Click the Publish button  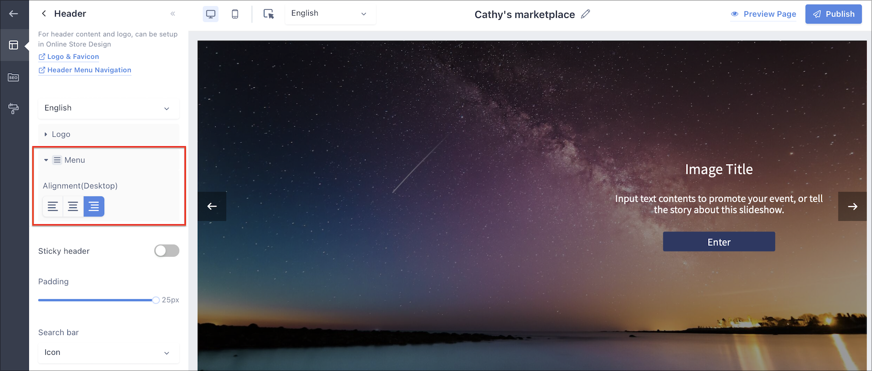point(833,14)
